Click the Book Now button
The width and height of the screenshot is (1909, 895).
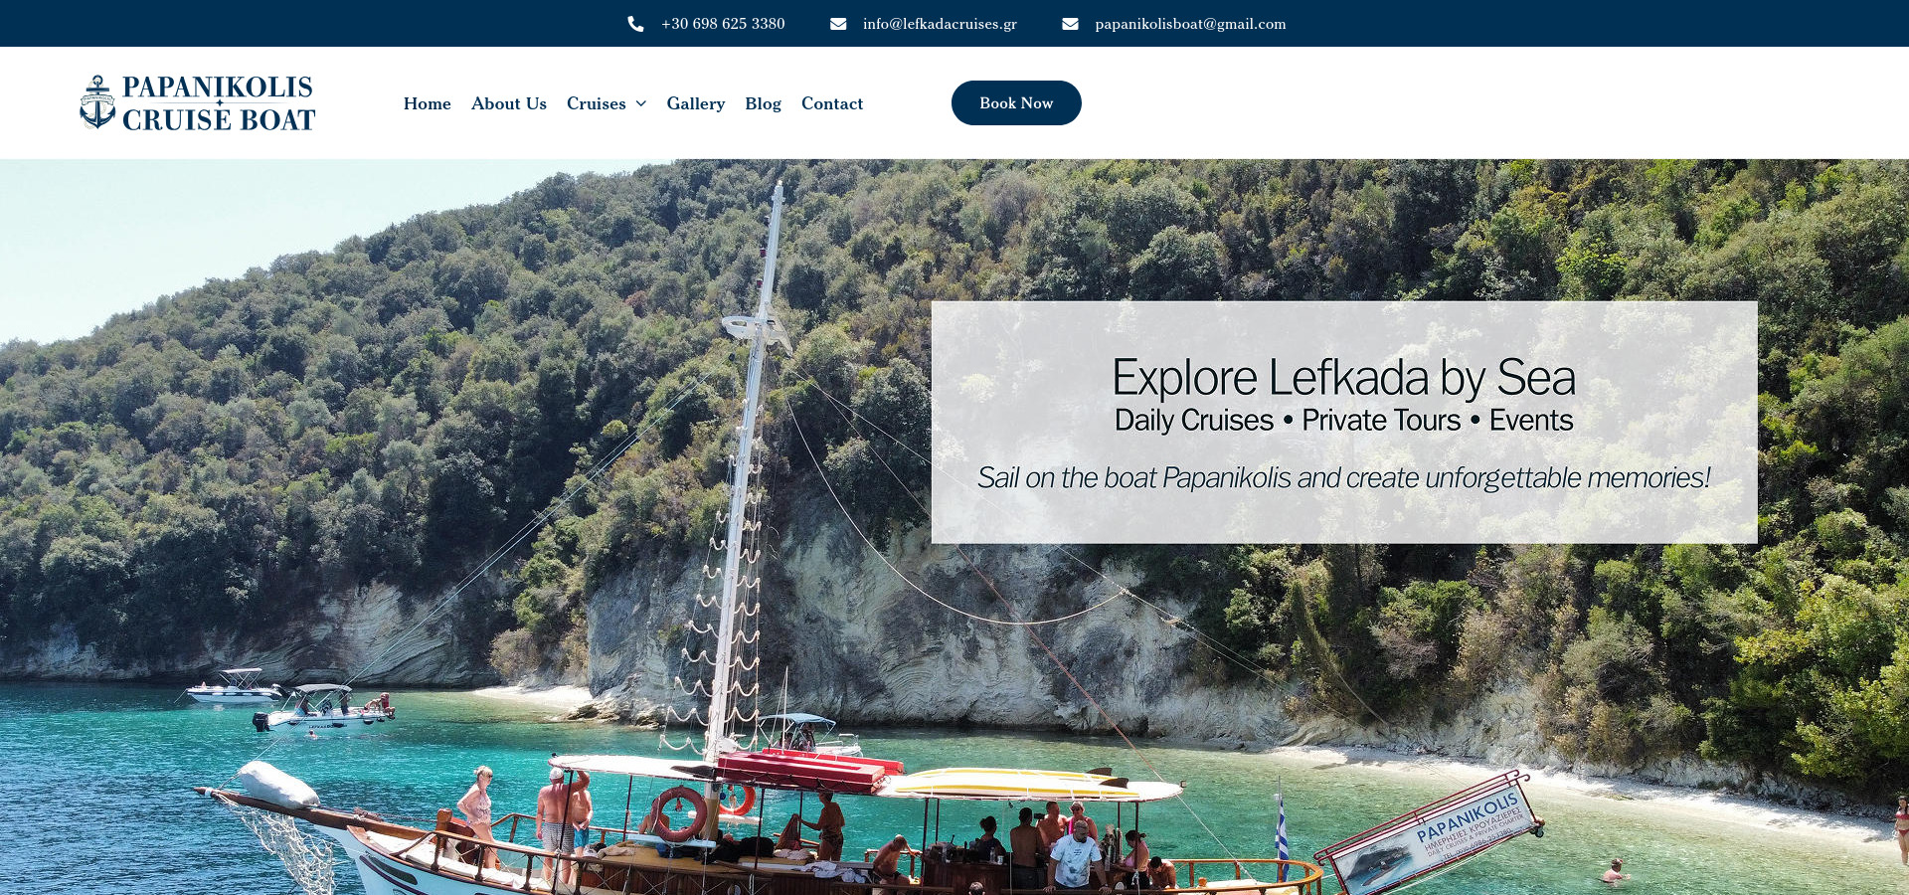(x=1016, y=102)
